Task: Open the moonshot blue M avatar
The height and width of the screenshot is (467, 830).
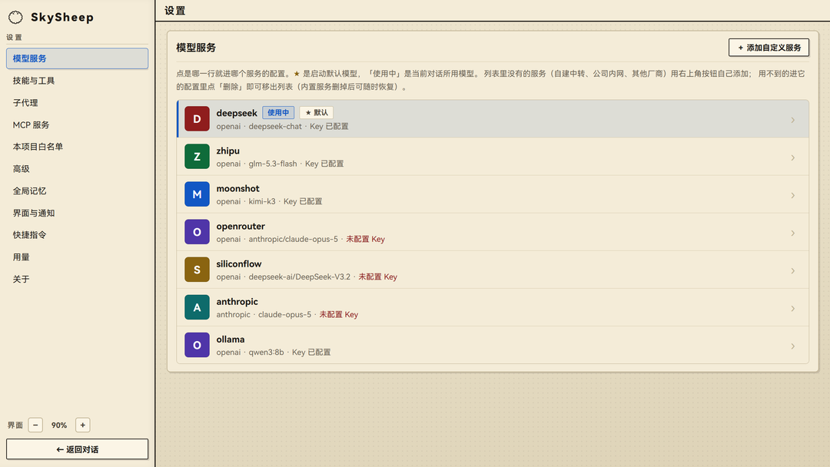Action: (x=197, y=194)
